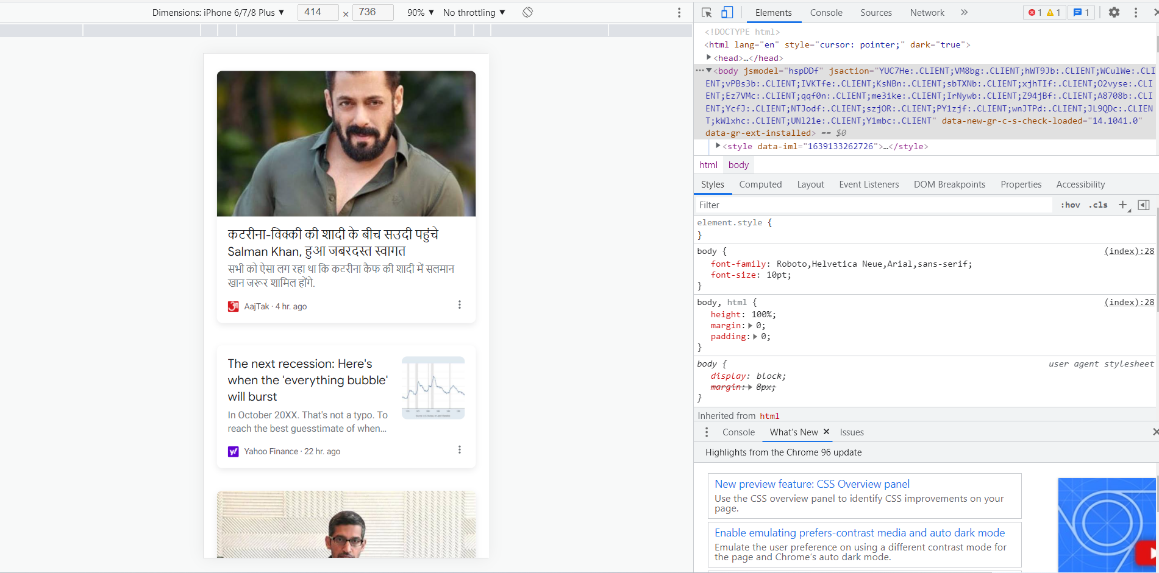Show more DevTools tabs chevron
The image size is (1159, 573).
964,12
